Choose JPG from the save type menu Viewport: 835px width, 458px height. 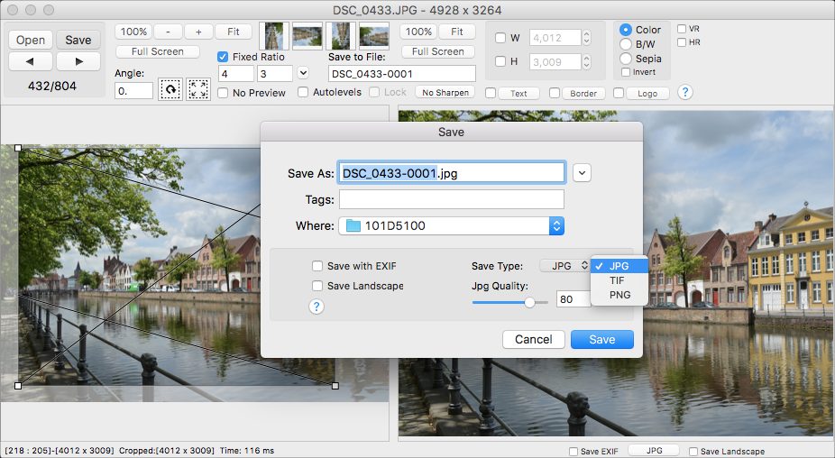point(619,266)
